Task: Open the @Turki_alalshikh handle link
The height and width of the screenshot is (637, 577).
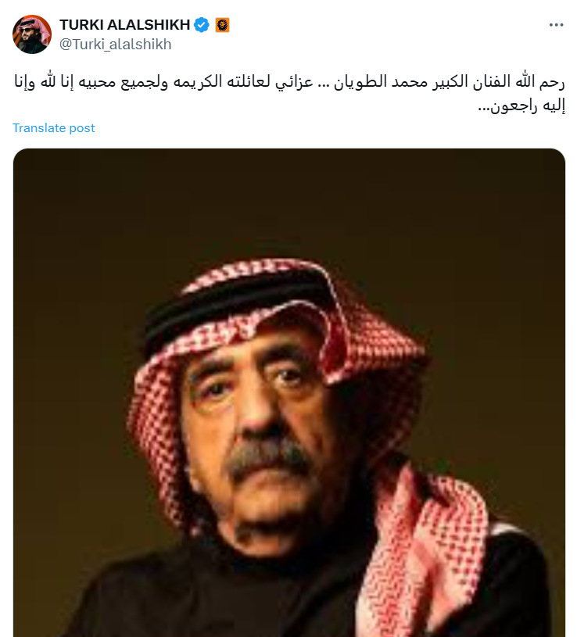Action: point(116,44)
